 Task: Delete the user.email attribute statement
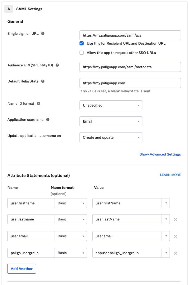pyautogui.click(x=176, y=236)
